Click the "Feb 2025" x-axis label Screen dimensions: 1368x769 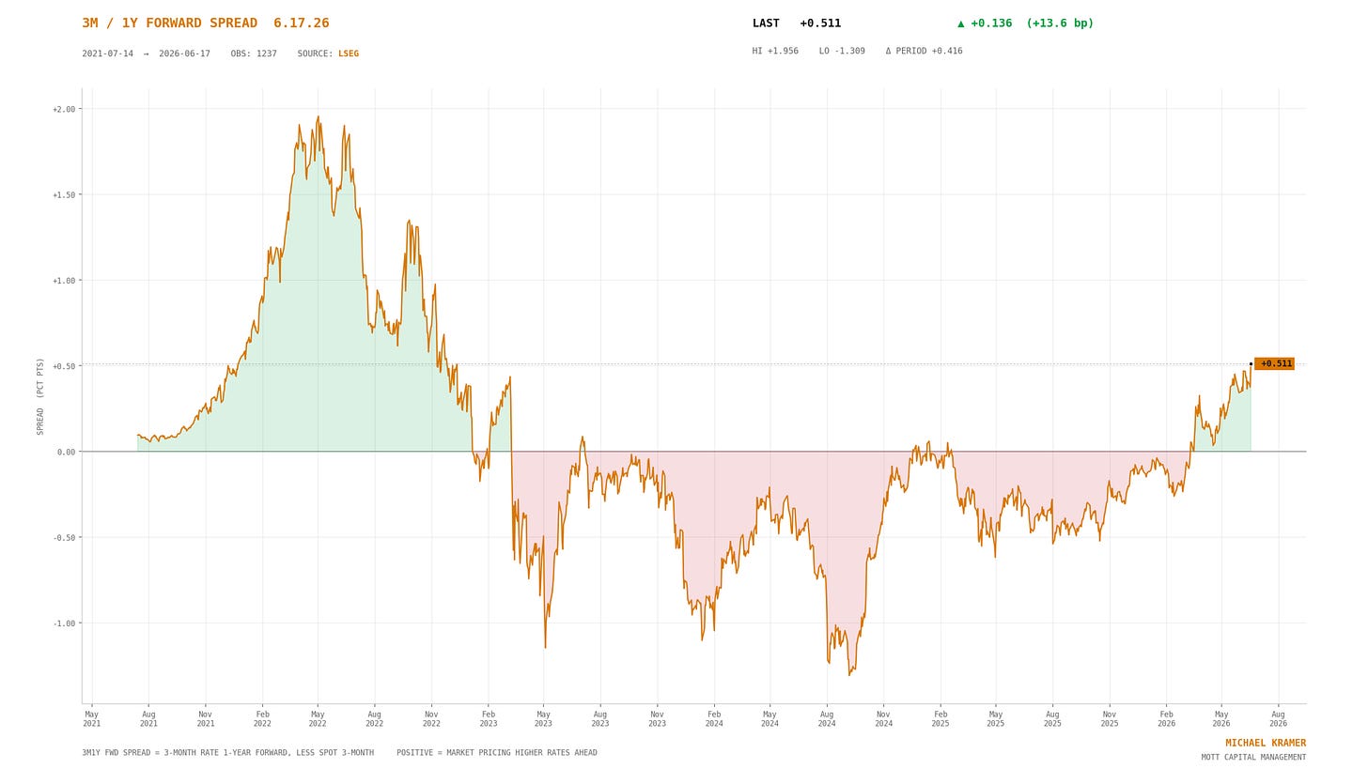[940, 718]
